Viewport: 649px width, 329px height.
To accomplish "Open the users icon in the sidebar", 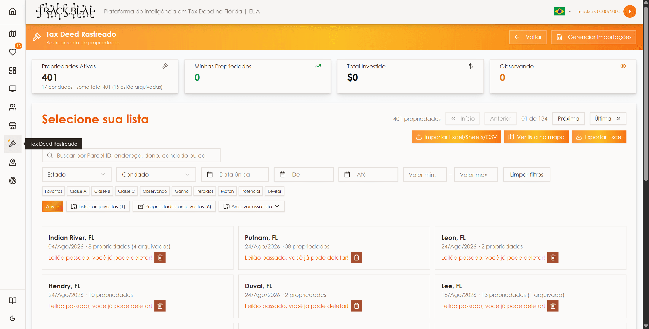I will (x=12, y=107).
